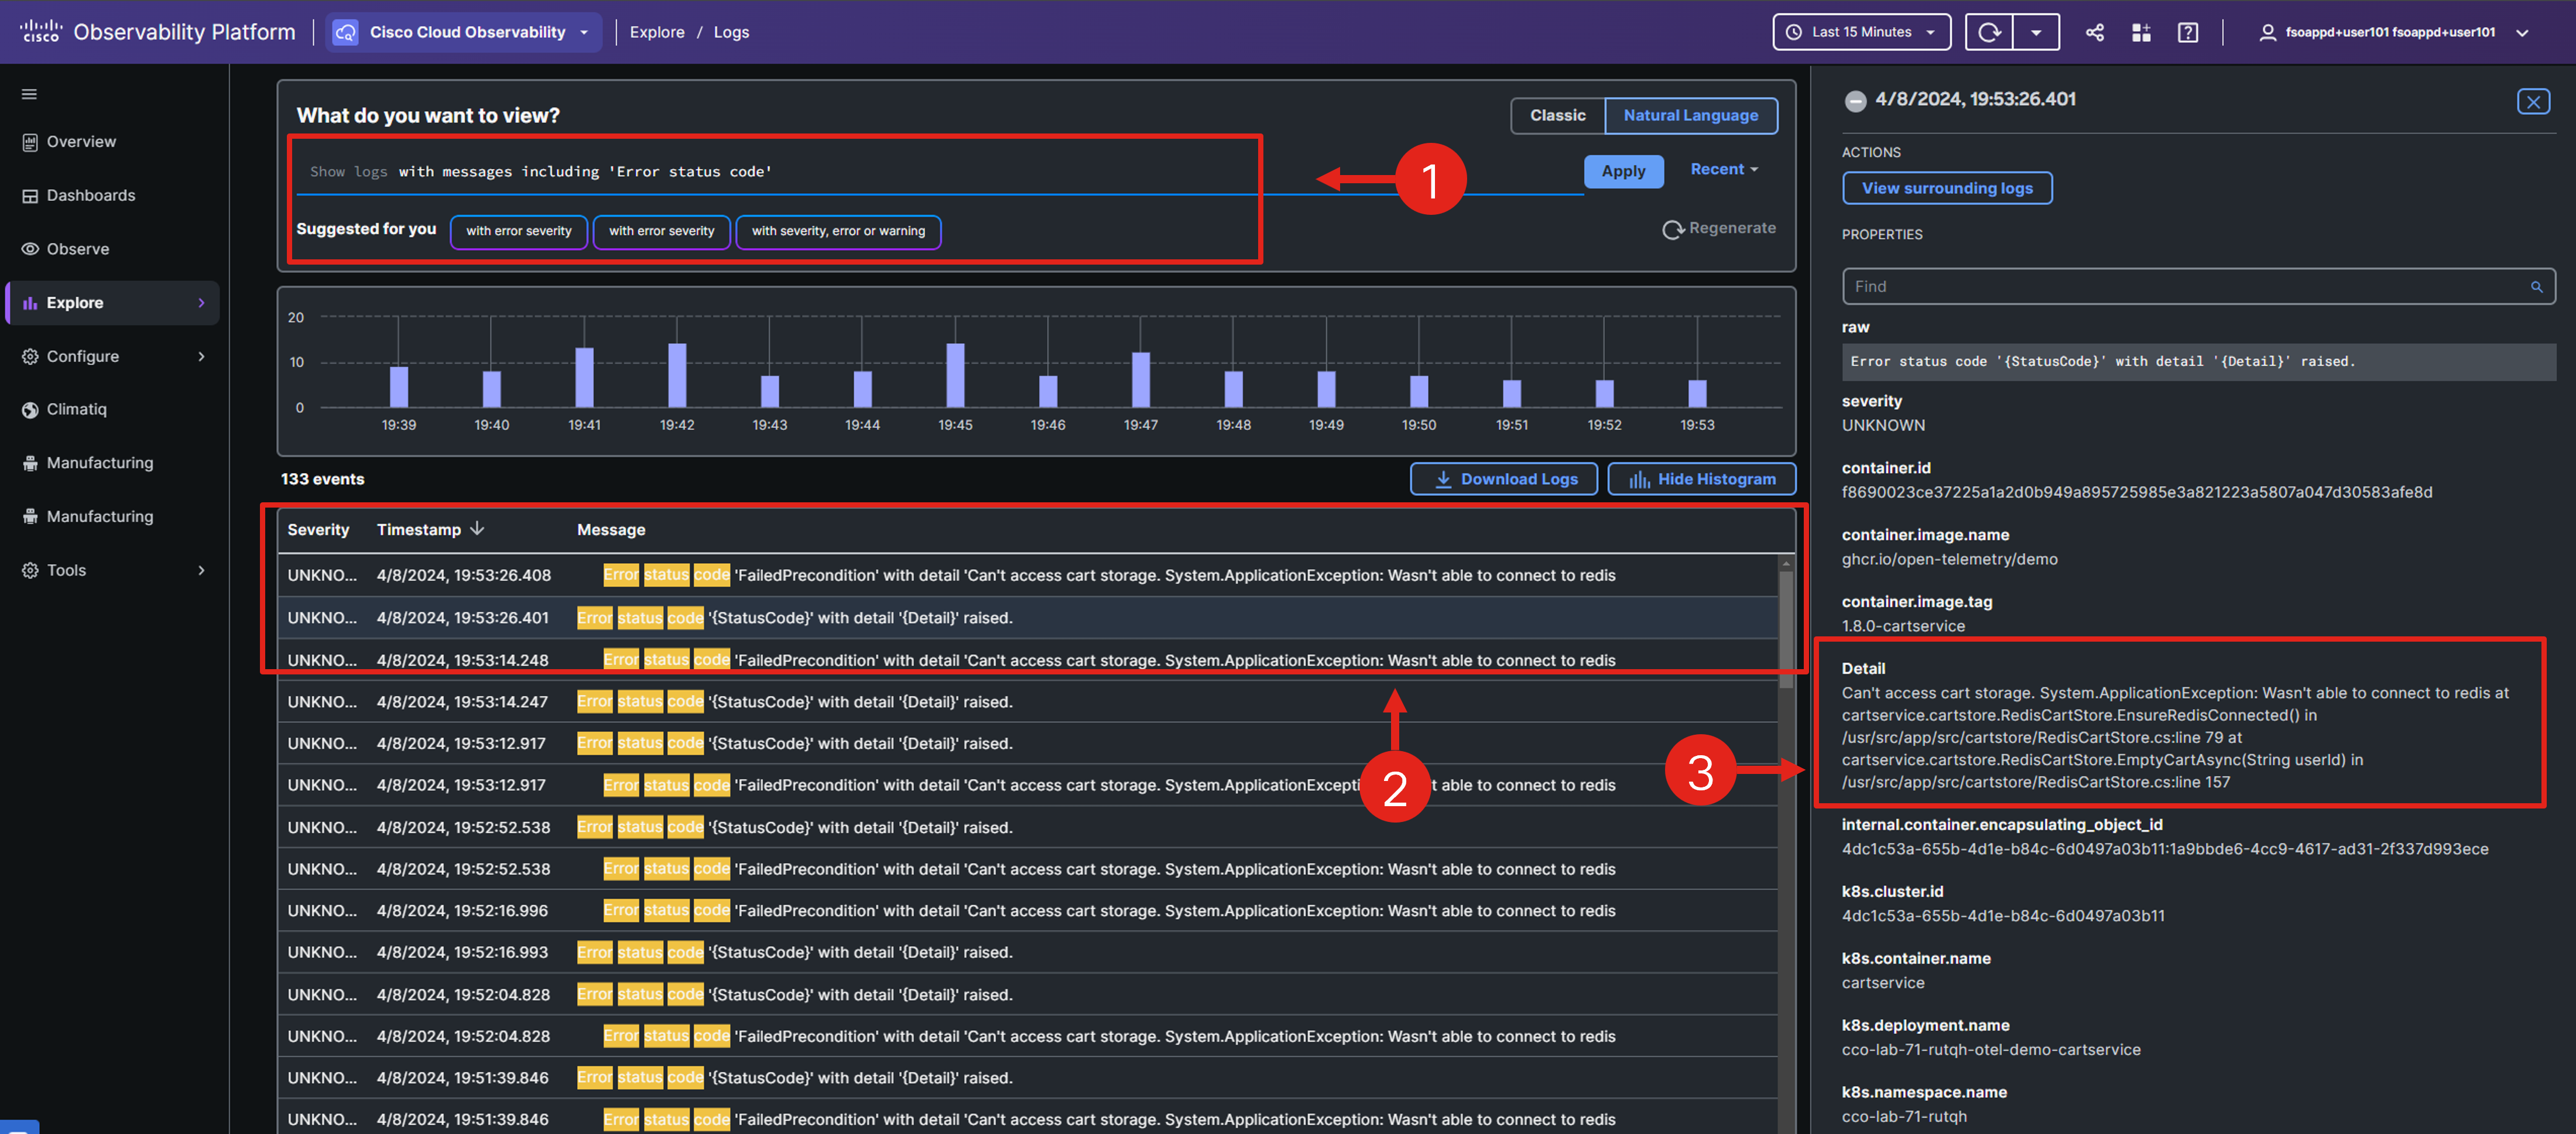Open the Last 15 Minutes time dropdown
Screen dimensions: 2576x1134
click(1861, 32)
